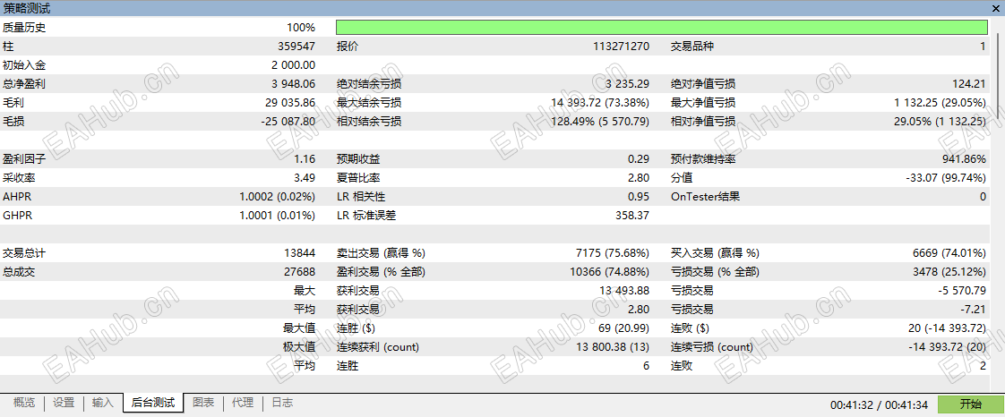Click the LR 相关性 value 0.95

point(640,197)
